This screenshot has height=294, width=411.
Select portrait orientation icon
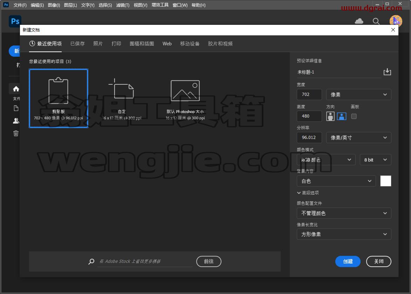[330, 116]
